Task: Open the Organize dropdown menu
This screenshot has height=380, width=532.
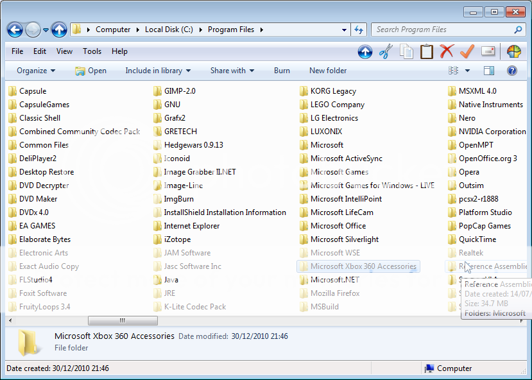Action: [36, 70]
